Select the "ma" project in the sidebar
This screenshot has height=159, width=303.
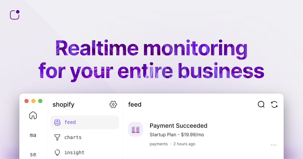coord(33,135)
